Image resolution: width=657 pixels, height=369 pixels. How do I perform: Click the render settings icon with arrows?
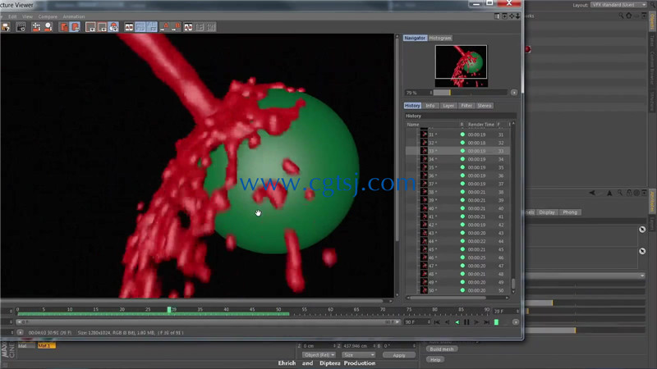36,27
